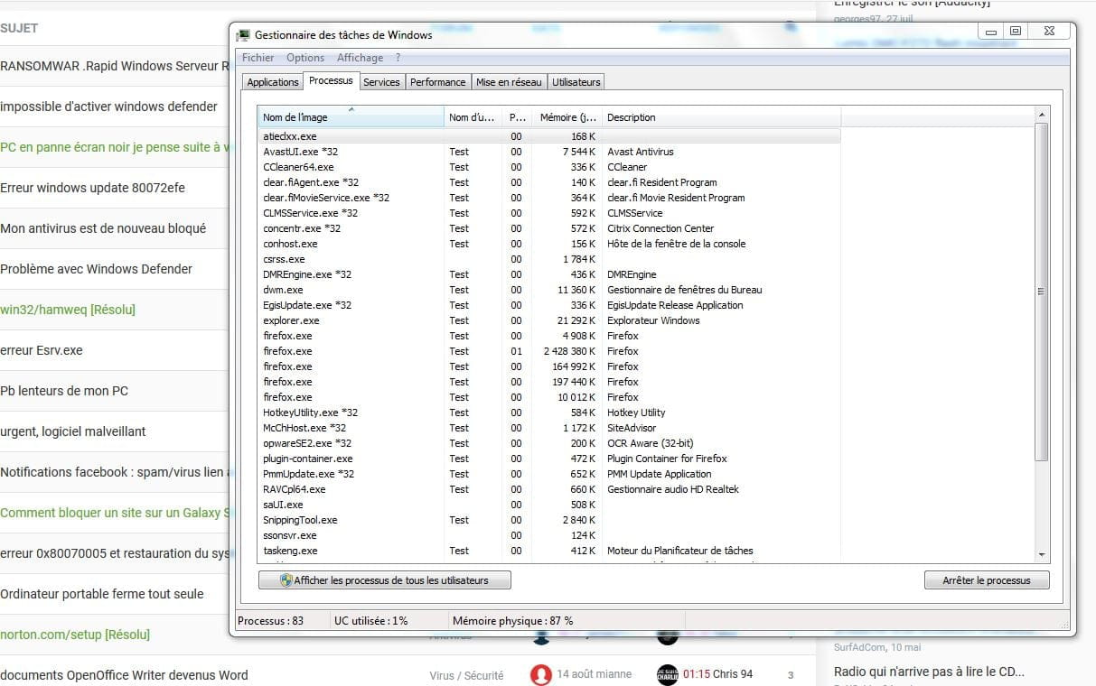
Task: Select the firefox.exe row using 164 992 K
Action: click(548, 366)
